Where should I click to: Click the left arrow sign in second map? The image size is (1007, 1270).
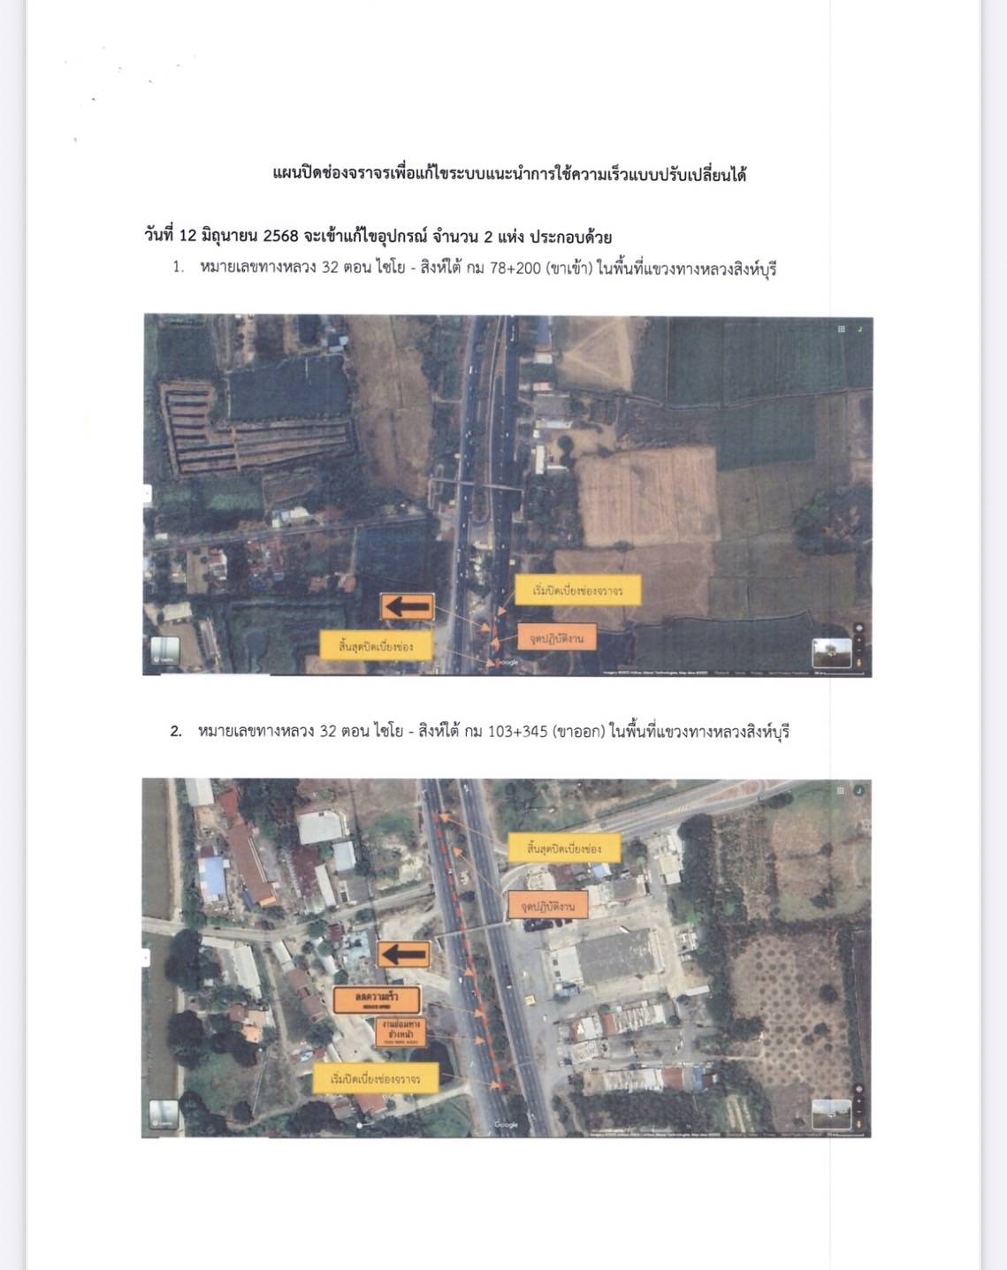403,954
